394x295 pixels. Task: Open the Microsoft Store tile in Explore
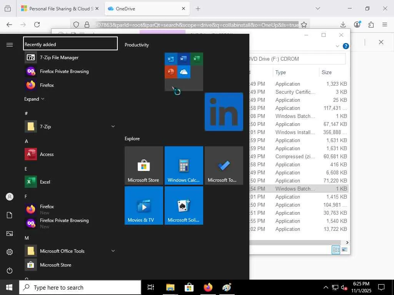pos(144,166)
